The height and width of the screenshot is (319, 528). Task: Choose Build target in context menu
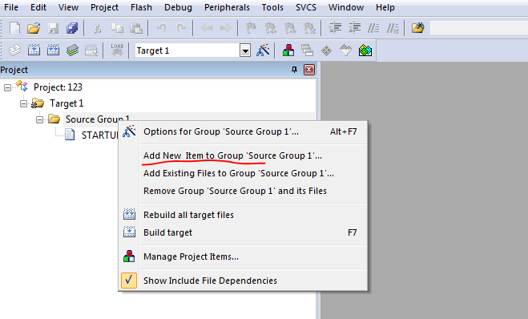pyautogui.click(x=244, y=232)
